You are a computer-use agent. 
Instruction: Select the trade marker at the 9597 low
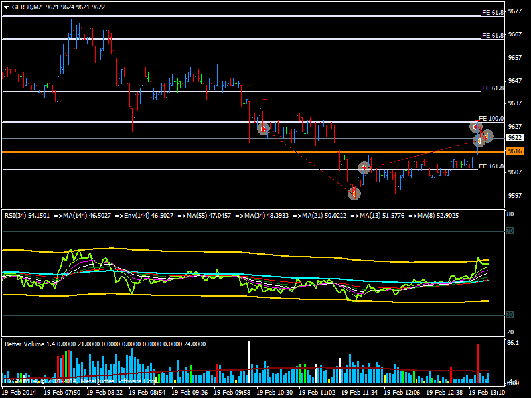(x=354, y=193)
